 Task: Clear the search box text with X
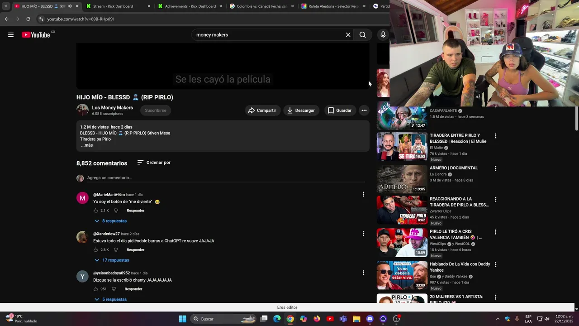348,35
